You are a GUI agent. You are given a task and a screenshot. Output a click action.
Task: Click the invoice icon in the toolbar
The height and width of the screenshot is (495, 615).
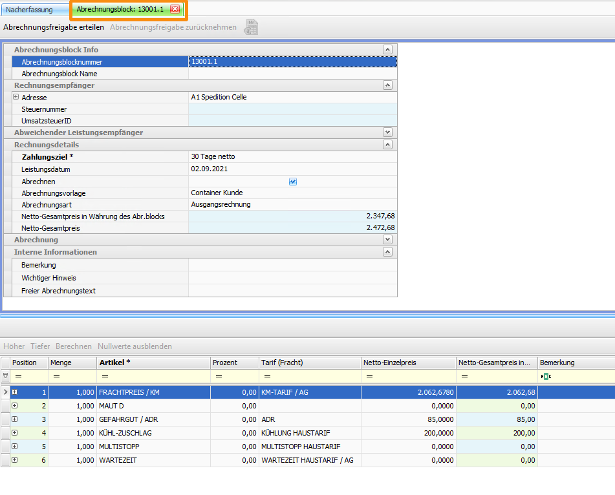pos(251,27)
